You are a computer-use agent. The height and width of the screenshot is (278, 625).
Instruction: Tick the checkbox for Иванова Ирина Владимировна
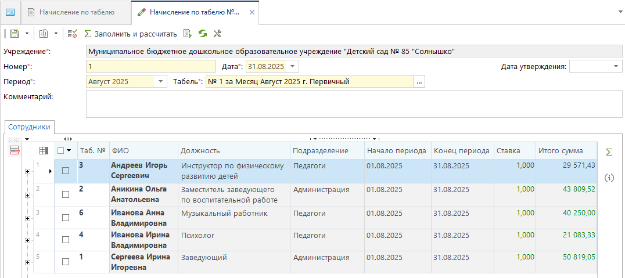pos(66,239)
